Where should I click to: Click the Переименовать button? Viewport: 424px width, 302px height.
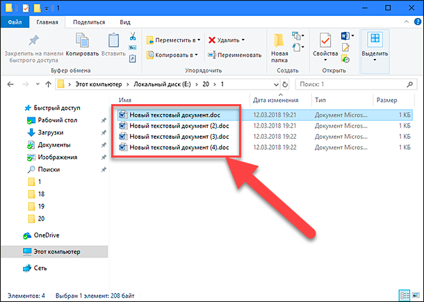click(235, 55)
